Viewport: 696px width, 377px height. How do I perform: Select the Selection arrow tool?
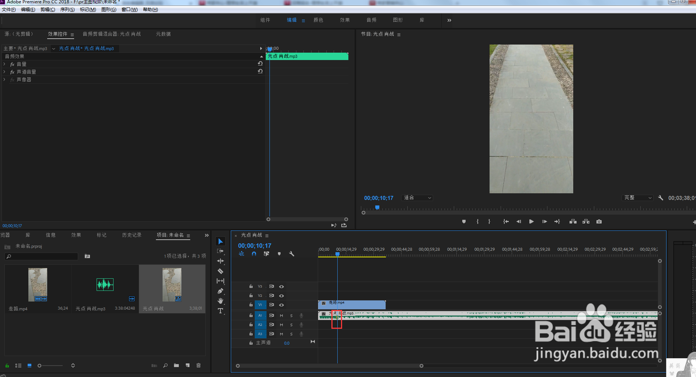[x=220, y=241]
